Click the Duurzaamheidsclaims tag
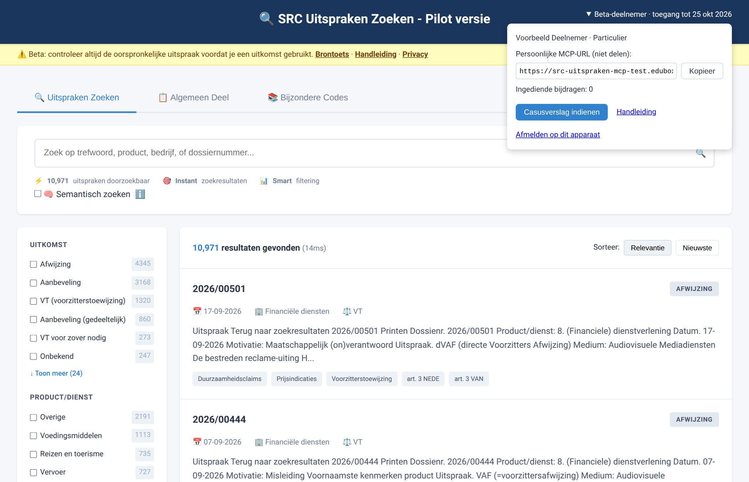The width and height of the screenshot is (749, 482). [x=230, y=379]
